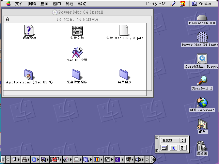Viewport: 219px width, 164px height.
Task: Click the CD proxy icon in window title
Action: tap(54, 12)
